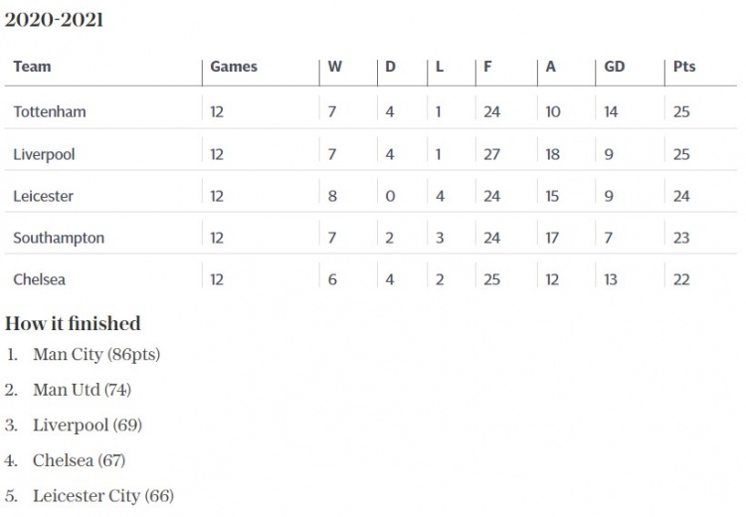746x517 pixels.
Task: Click the 2020-2021 heading
Action: pyautogui.click(x=54, y=20)
